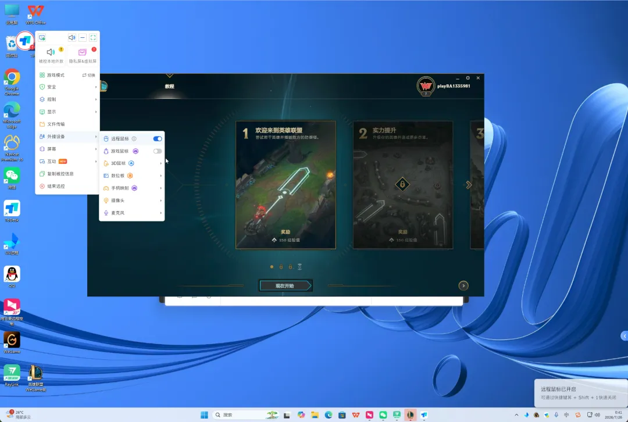Select 复制被控信息 menu entry
Screen dimensions: 628x422
[67, 174]
